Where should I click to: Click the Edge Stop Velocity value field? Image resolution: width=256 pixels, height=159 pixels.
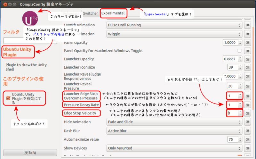coord(233,113)
